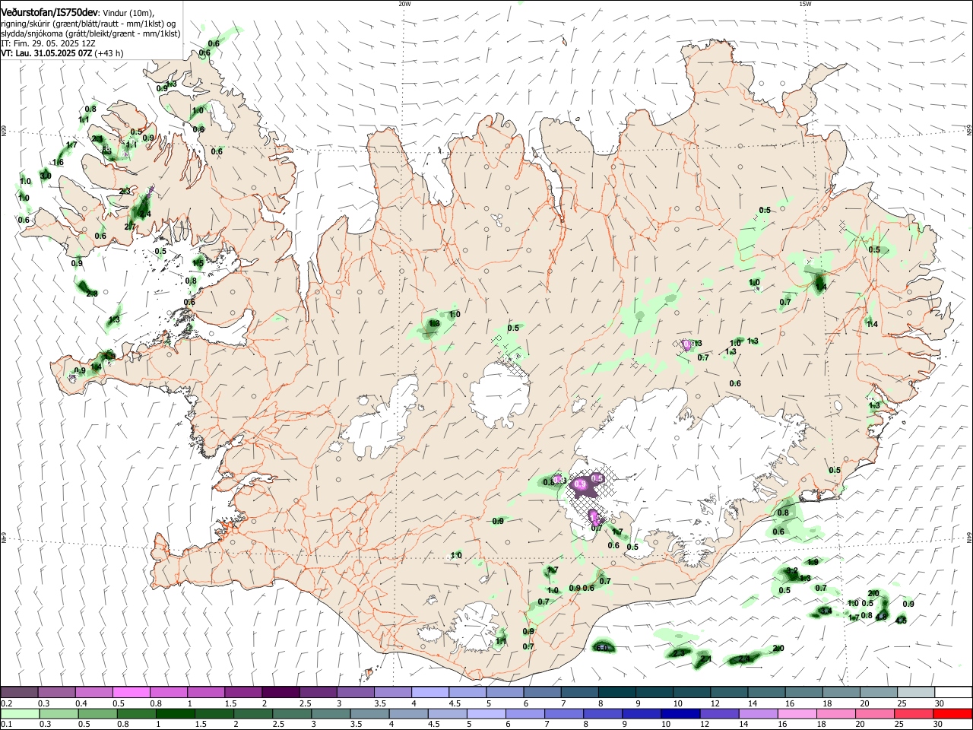Screen dimensions: 973x730
Task: Pick the white swatch ending the snow scale
Action: (x=952, y=692)
